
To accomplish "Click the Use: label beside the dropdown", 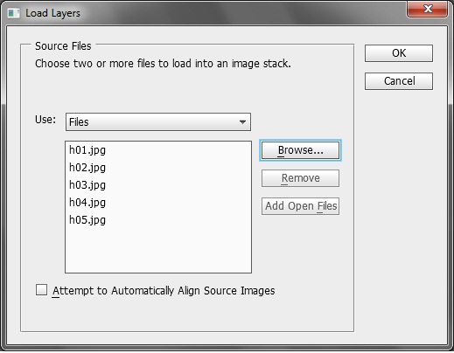I will tap(45, 120).
